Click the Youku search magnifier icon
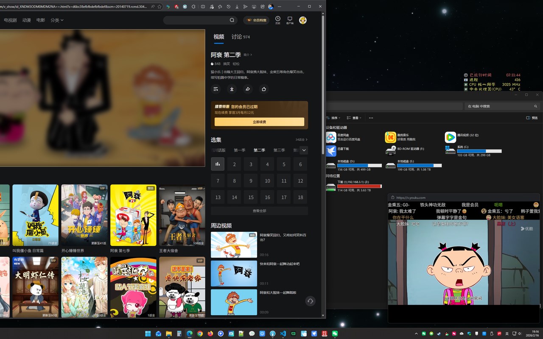Screen dimensions: 543x339 point(232,20)
